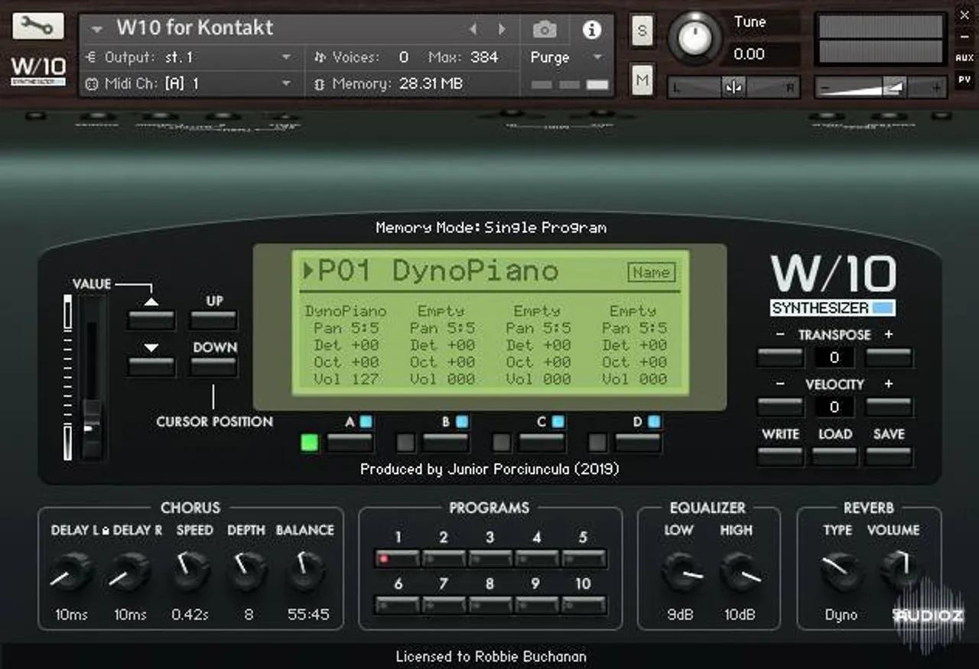Image resolution: width=979 pixels, height=669 pixels.
Task: Select program 4 button
Action: [537, 558]
